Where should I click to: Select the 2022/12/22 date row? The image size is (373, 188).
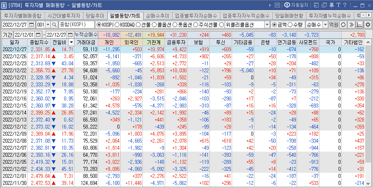[x=183, y=70]
